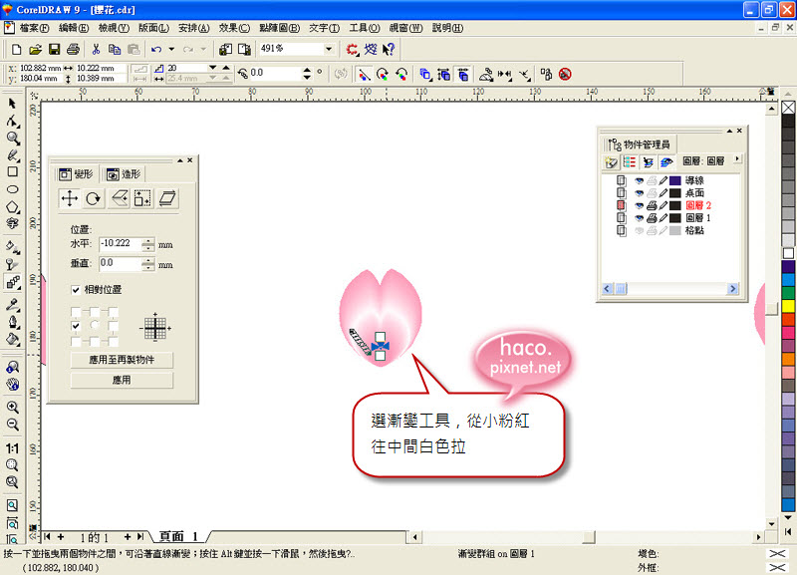Increase the 垂直 position spinner

pos(147,260)
